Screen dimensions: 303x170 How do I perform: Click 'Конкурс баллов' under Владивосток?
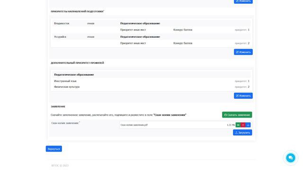[x=183, y=30]
